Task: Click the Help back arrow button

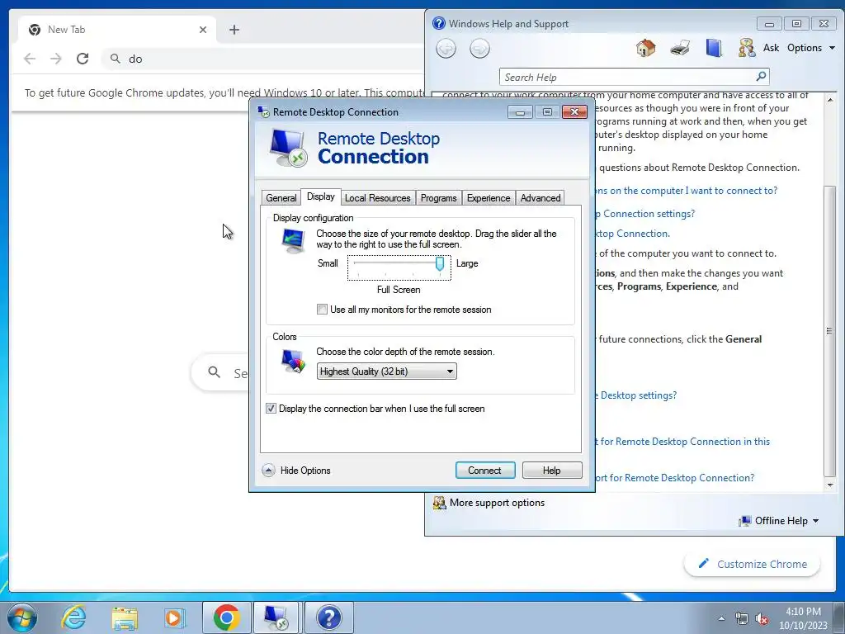Action: (446, 49)
